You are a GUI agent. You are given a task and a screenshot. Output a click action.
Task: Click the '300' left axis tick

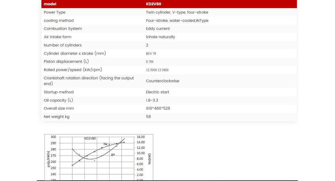click(x=53, y=137)
